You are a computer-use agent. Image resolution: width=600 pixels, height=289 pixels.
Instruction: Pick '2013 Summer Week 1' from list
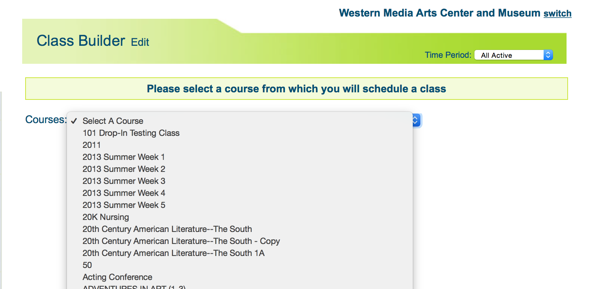click(x=124, y=157)
